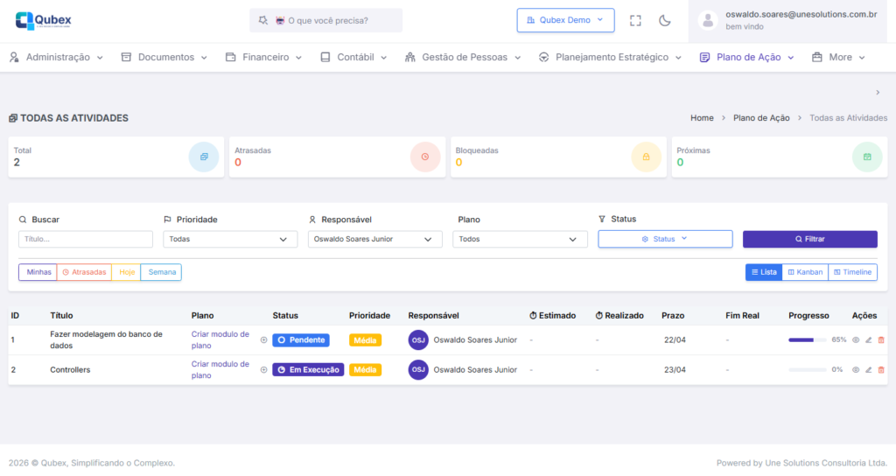Viewport: 896px width, 476px height.
Task: Click the Atrasadas card clock icon
Action: pos(425,157)
